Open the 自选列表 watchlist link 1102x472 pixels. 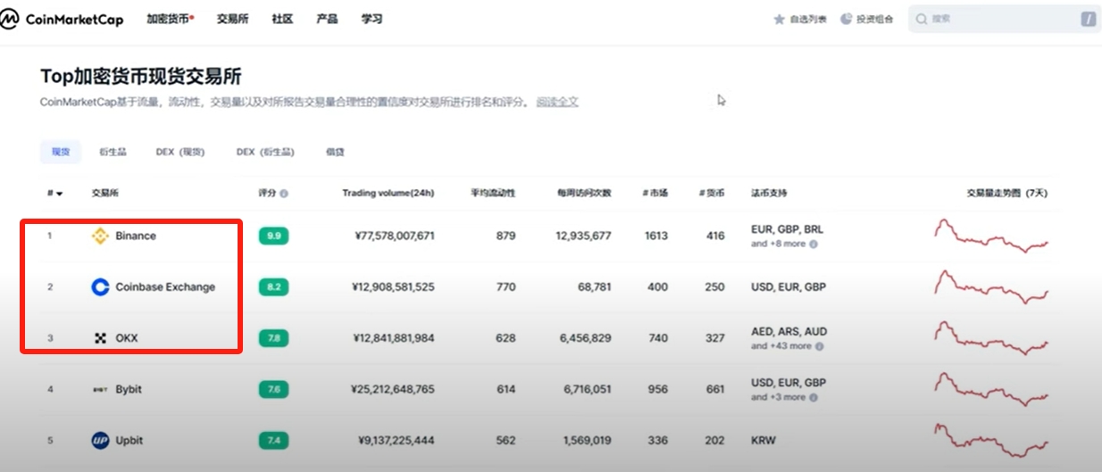(808, 19)
